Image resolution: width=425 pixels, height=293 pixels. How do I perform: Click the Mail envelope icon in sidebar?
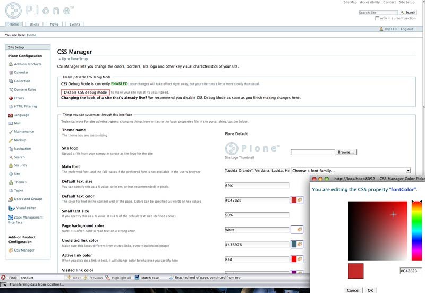coord(11,123)
